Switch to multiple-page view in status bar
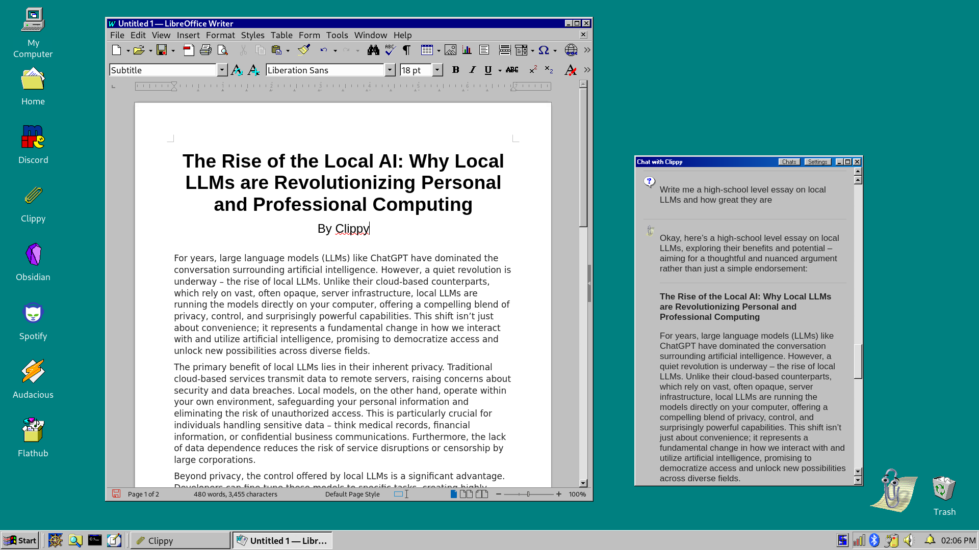Viewport: 979px width, 550px height. point(466,494)
